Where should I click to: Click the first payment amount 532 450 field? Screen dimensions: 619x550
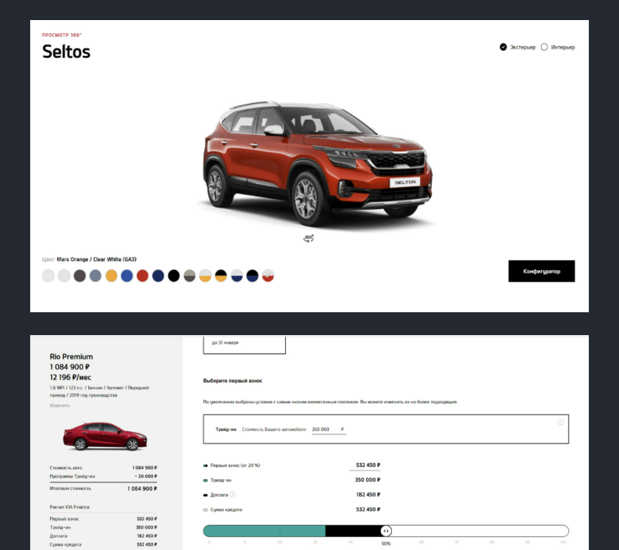click(365, 465)
